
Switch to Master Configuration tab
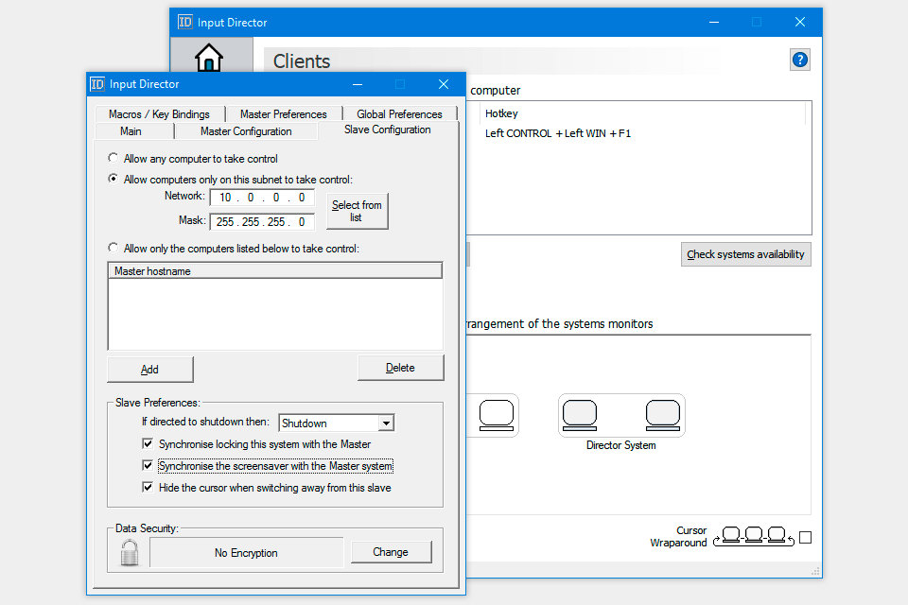pyautogui.click(x=246, y=131)
